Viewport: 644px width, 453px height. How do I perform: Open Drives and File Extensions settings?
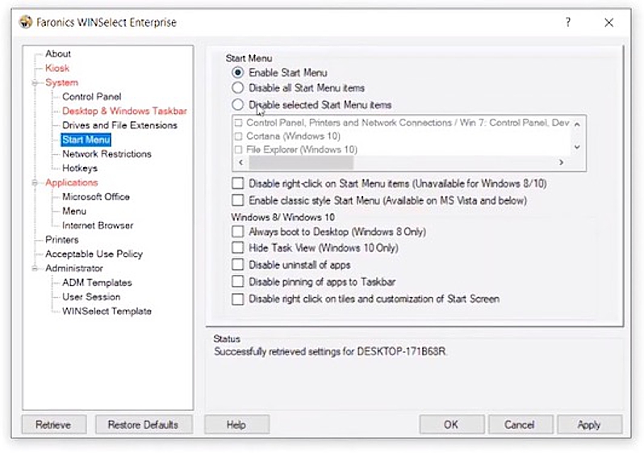click(x=119, y=125)
